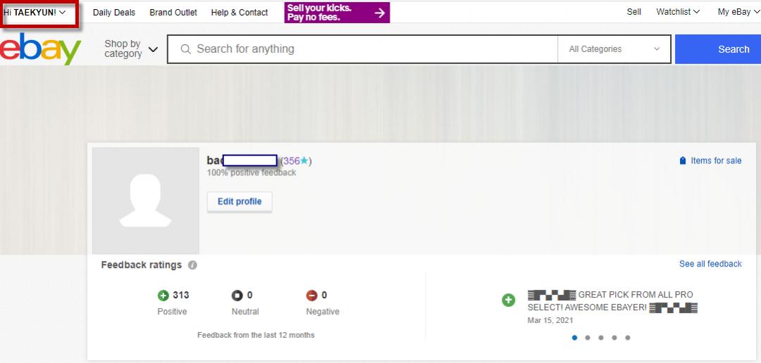Open the All Categories dropdown
This screenshot has width=761, height=363.
point(614,49)
